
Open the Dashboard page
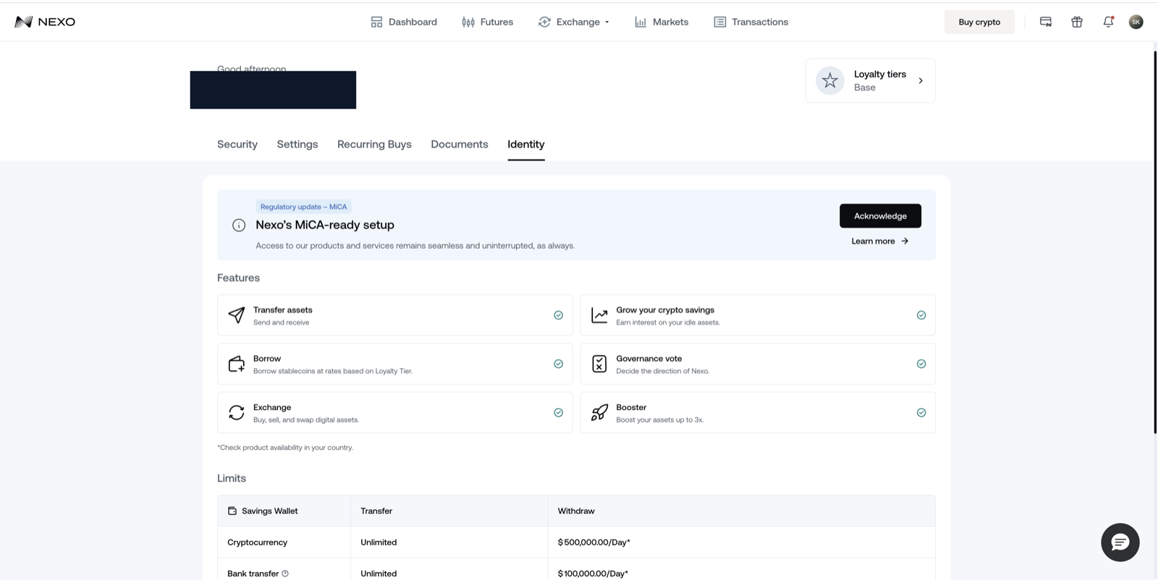(404, 22)
